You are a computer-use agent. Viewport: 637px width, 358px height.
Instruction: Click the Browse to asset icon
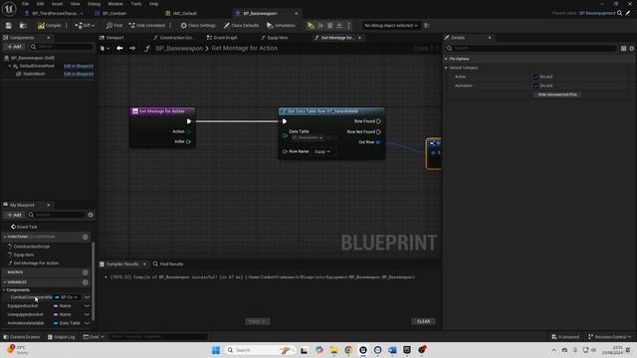point(23,26)
